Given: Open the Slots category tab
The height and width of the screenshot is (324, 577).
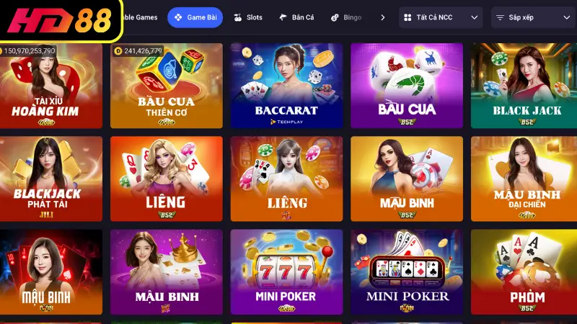Looking at the screenshot, I should click(x=248, y=17).
